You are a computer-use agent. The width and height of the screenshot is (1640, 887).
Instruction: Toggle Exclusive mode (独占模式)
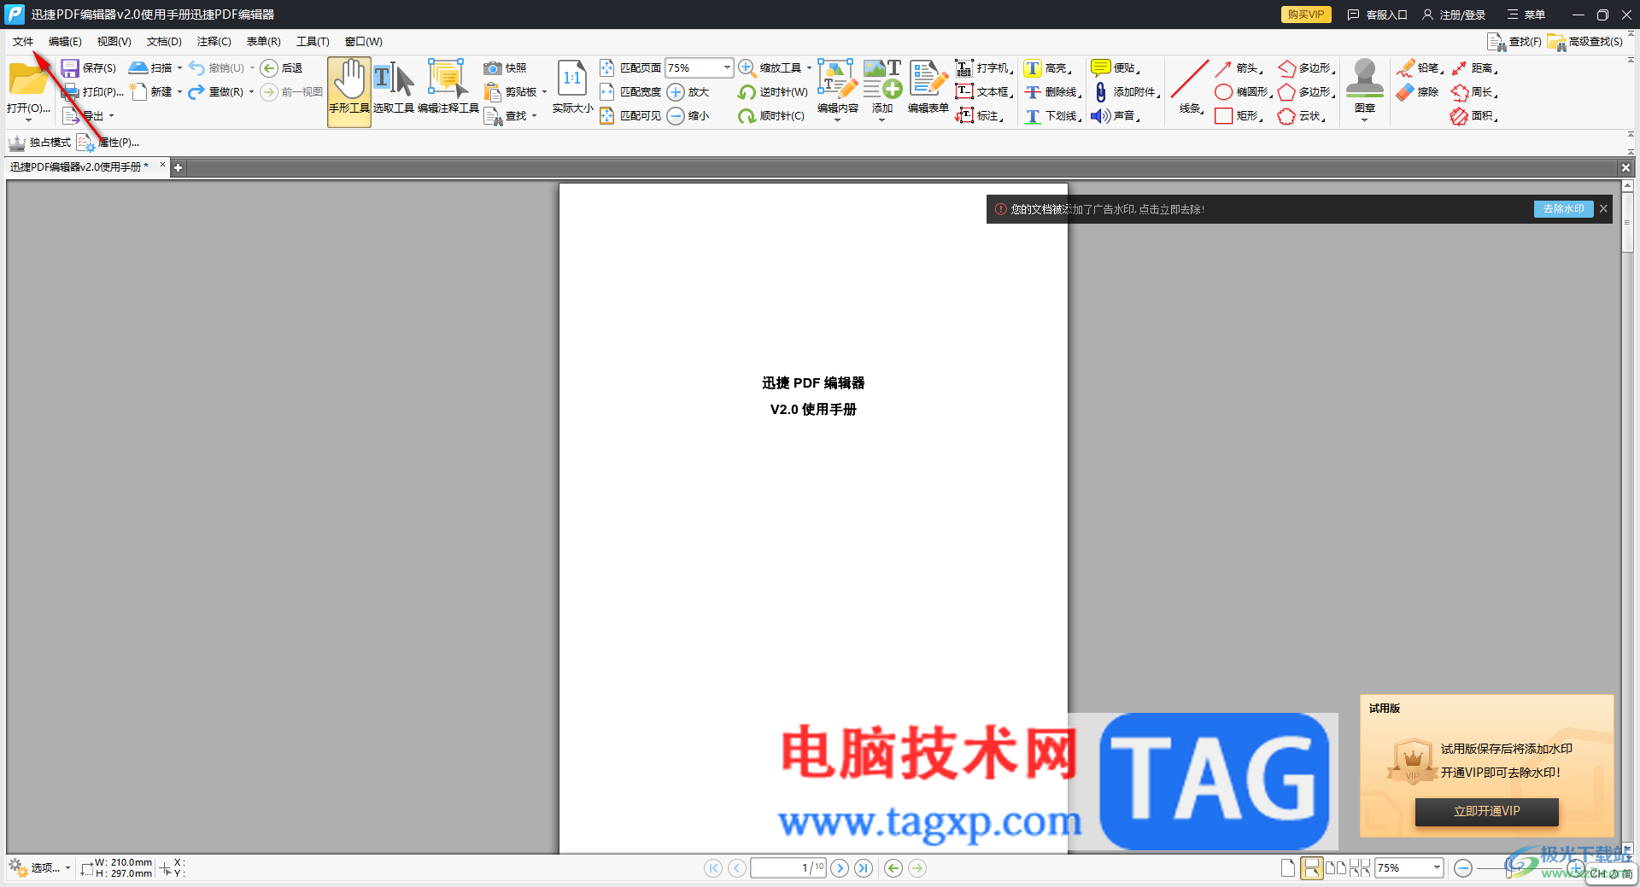pyautogui.click(x=40, y=143)
